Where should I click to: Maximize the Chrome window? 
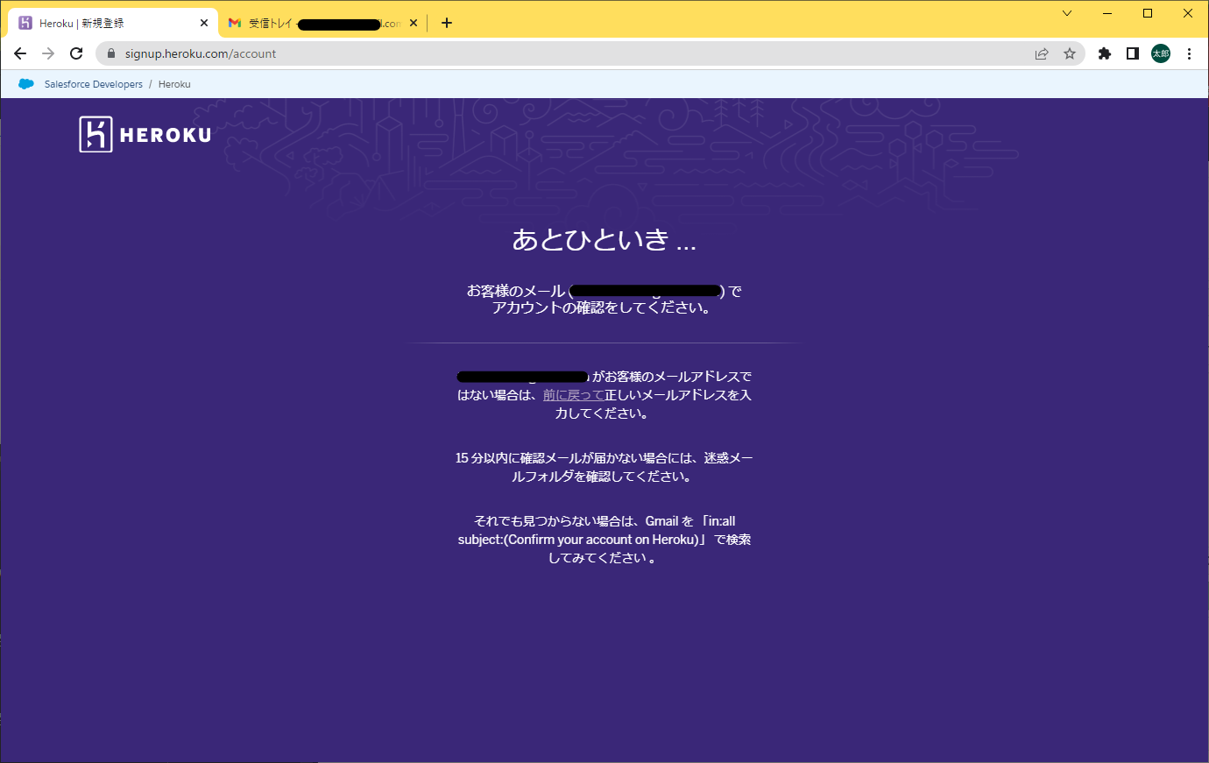[1148, 13]
